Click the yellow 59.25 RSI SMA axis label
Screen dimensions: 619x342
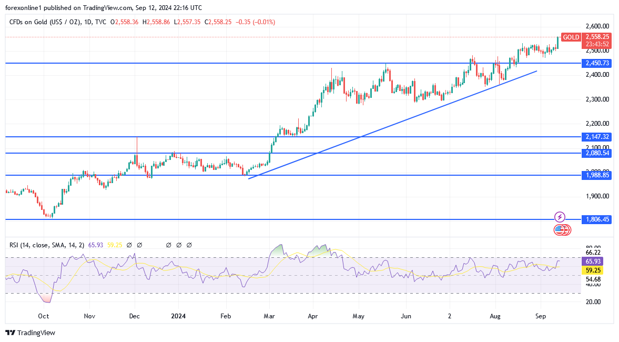(x=593, y=270)
